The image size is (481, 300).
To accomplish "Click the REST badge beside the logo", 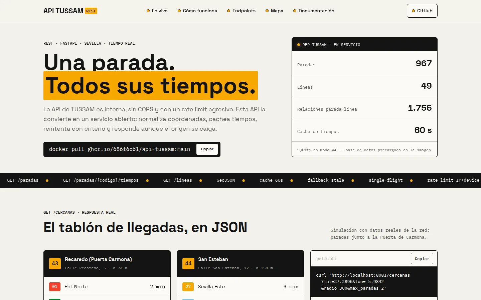I will click(x=91, y=11).
